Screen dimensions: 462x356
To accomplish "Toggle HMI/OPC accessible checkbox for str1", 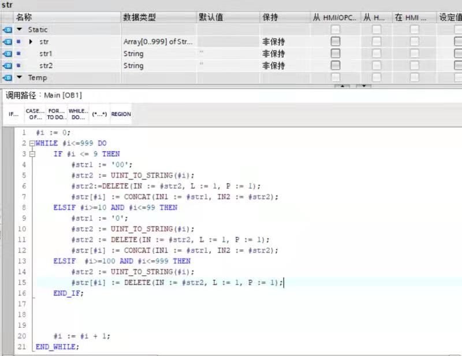I will [x=335, y=54].
